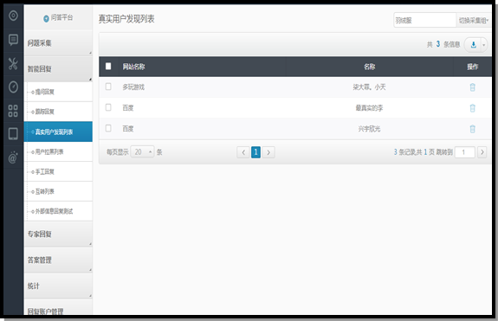Image resolution: width=498 pixels, height=321 pixels.
Task: Click the 最真实的季 name cell
Action: pyautogui.click(x=369, y=108)
